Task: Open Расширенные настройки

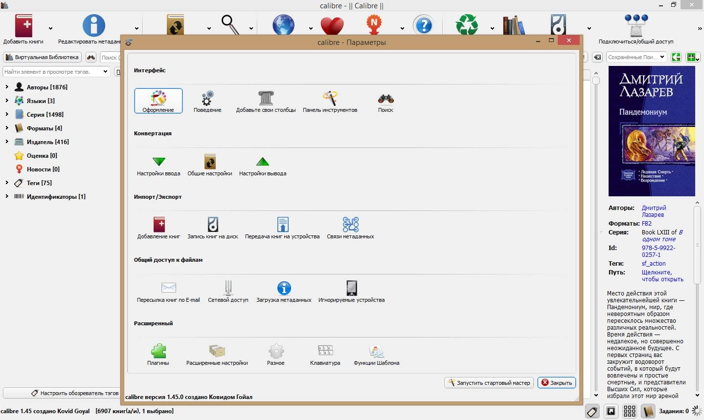Action: pyautogui.click(x=217, y=354)
